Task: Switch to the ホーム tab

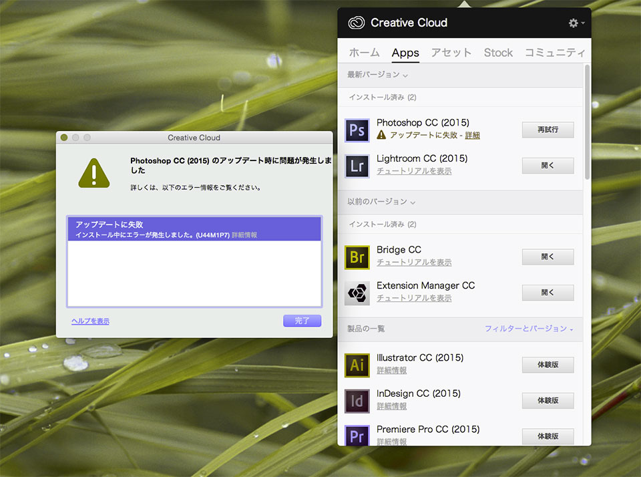Action: point(365,53)
